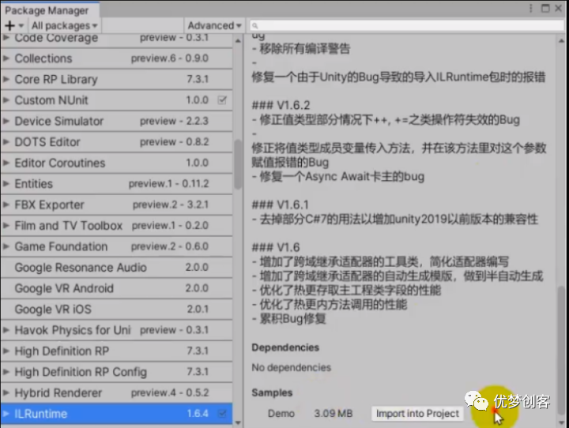Click the Custom NUnit installed checkmark

point(222,99)
